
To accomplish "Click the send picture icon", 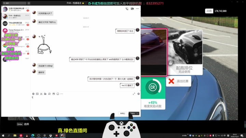I will coord(54,94).
